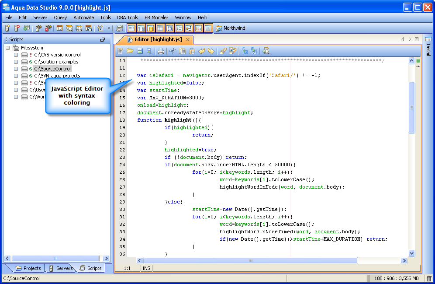Run garbage collection via trash can icon
The image size is (435, 284).
tap(429, 278)
